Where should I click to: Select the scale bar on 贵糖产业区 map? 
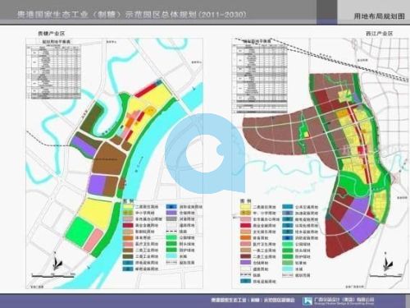point(53,275)
